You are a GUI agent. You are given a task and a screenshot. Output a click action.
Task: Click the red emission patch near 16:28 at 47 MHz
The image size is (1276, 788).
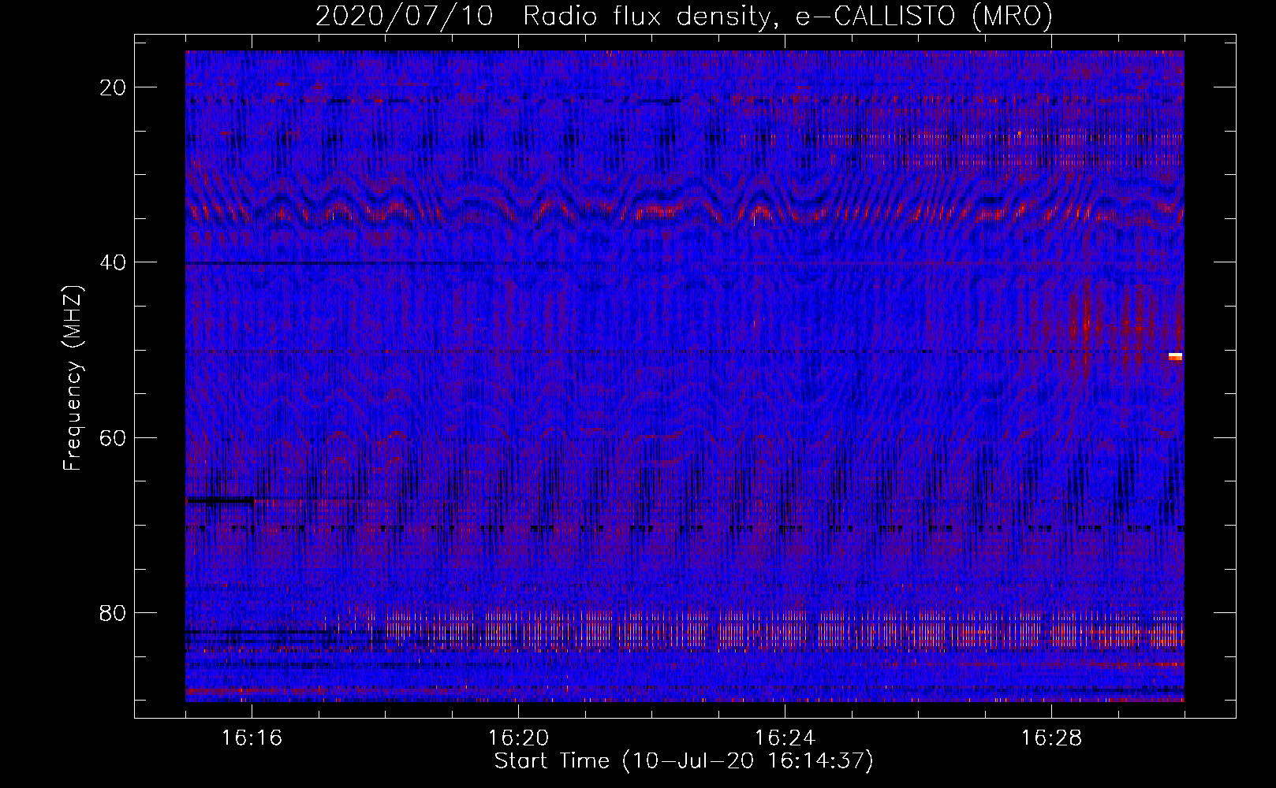(1087, 323)
